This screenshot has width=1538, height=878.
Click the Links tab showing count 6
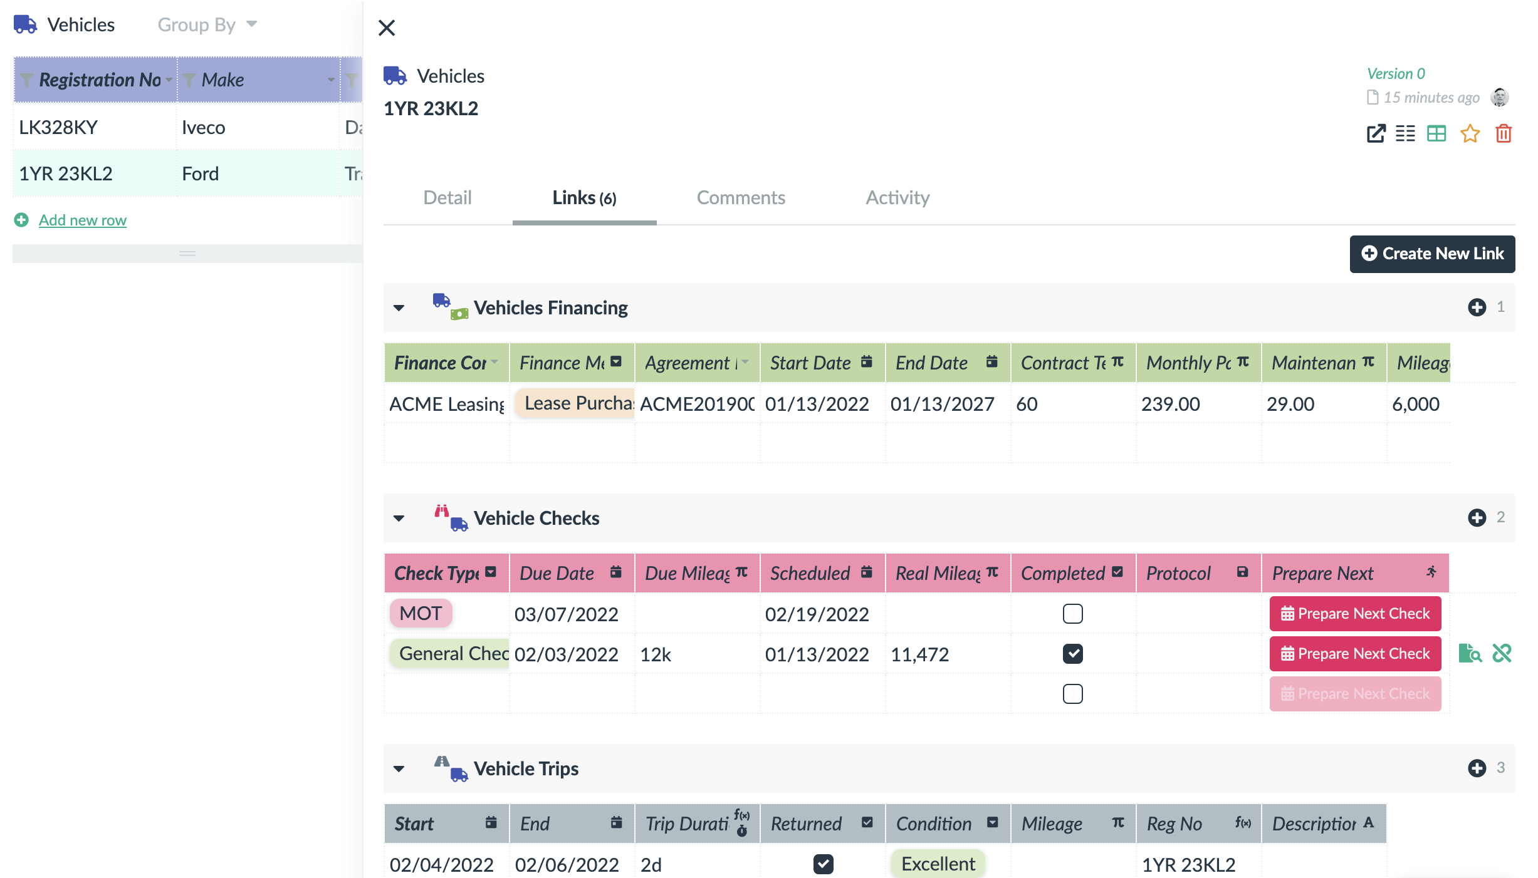tap(583, 197)
